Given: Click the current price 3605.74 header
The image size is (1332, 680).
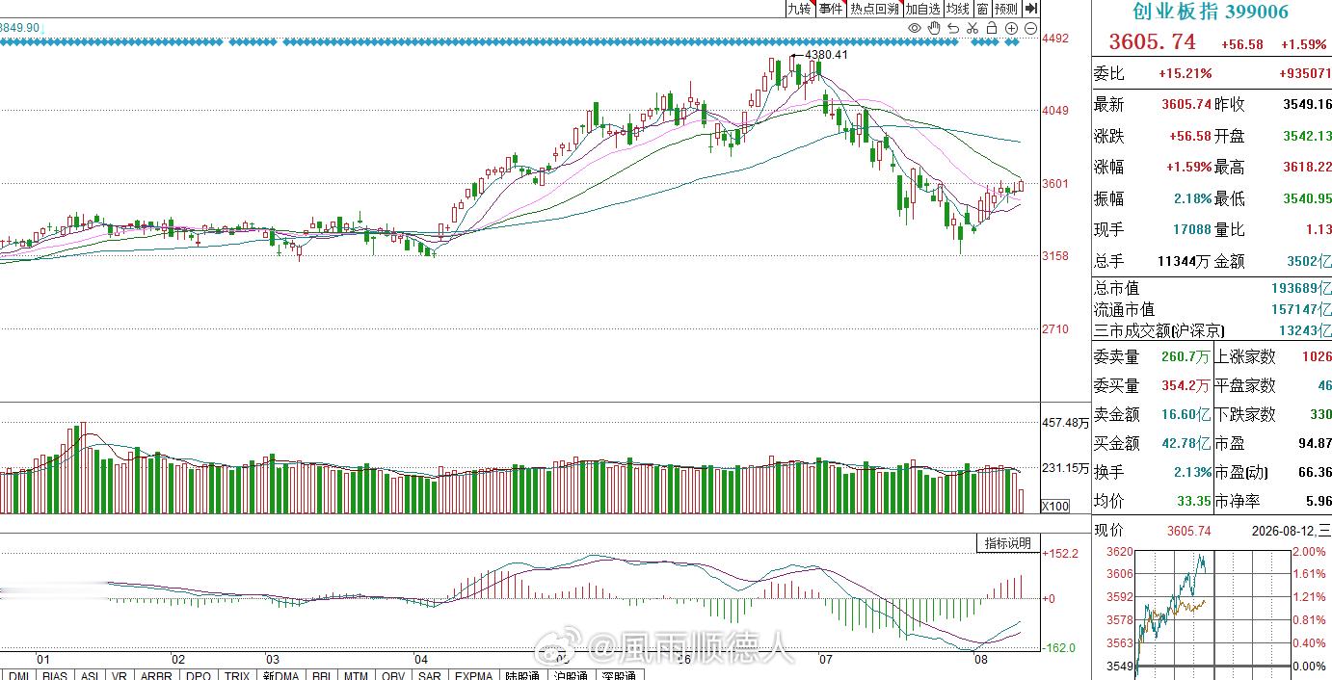Looking at the screenshot, I should point(1152,42).
